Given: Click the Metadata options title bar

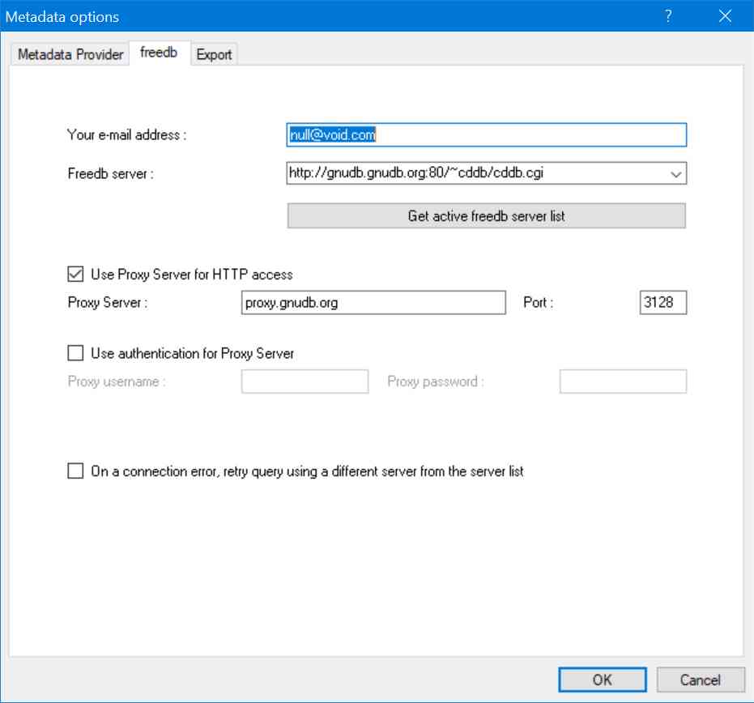Looking at the screenshot, I should coord(324,16).
